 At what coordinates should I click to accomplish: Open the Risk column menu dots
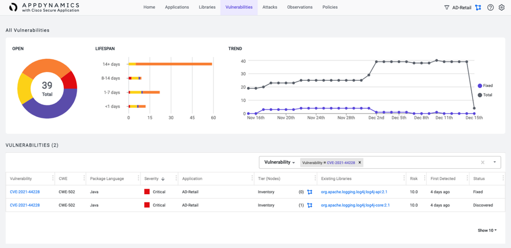tap(425, 178)
